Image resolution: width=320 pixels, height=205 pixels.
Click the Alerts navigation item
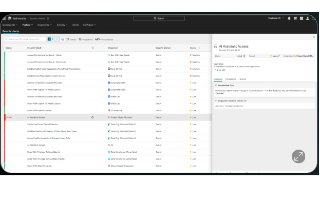75,25
